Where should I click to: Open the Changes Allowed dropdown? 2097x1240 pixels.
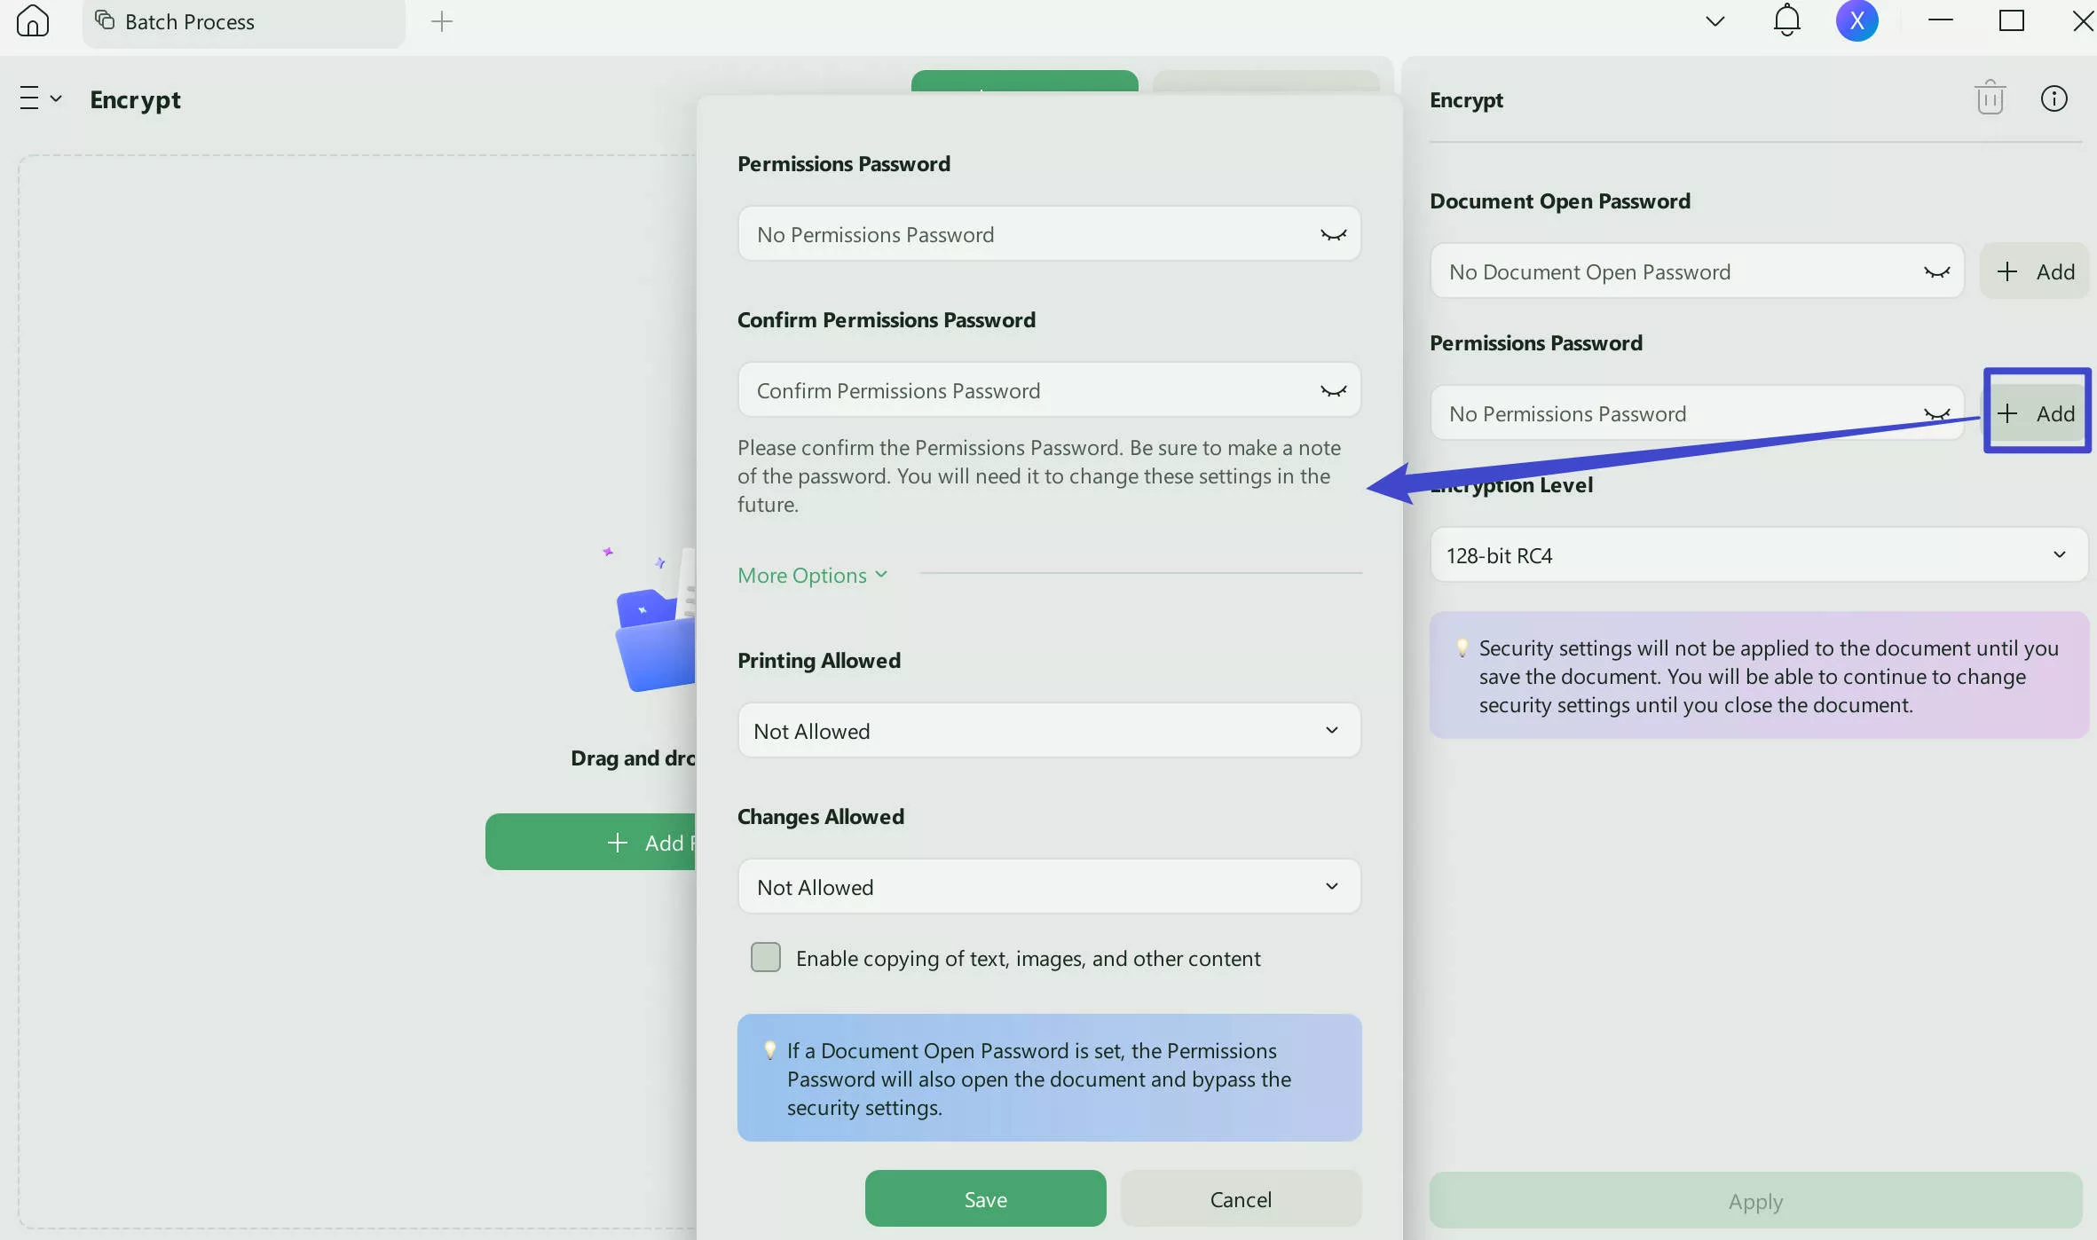pos(1049,887)
